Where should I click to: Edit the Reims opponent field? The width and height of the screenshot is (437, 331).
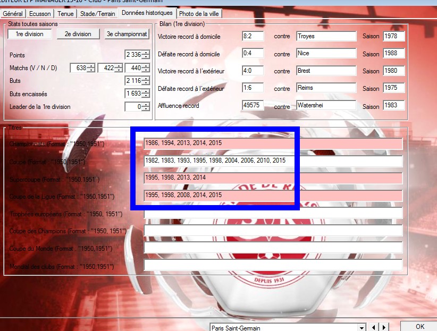(x=326, y=88)
